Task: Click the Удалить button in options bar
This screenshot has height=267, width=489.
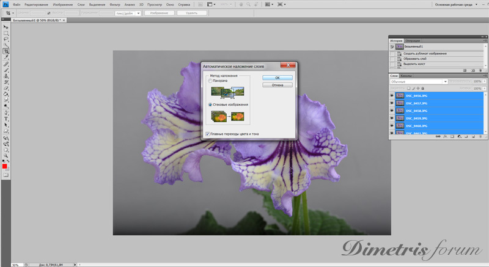Action: [191, 13]
